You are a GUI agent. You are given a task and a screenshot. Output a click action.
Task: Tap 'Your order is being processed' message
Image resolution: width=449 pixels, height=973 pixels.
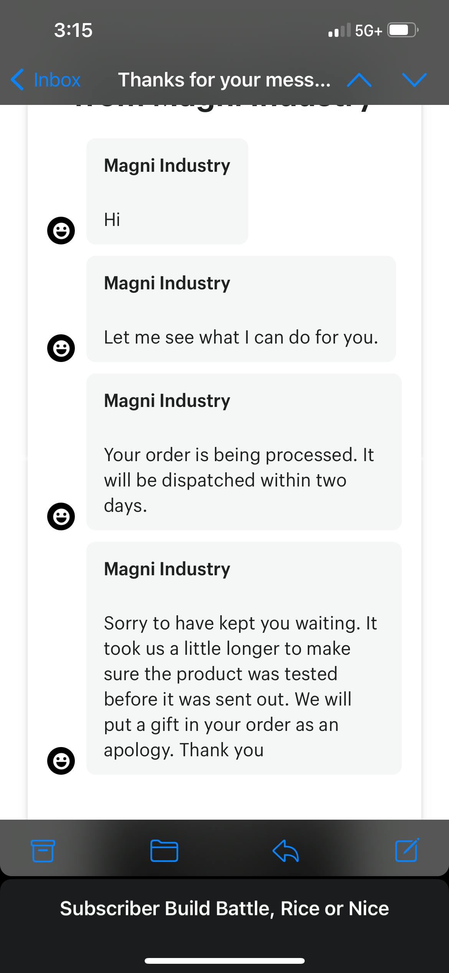(244, 452)
